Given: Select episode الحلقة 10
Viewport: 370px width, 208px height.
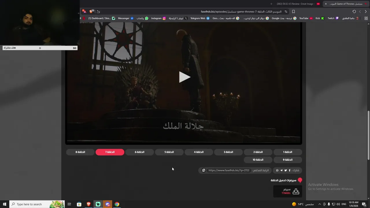Looking at the screenshot, I should pos(258,160).
